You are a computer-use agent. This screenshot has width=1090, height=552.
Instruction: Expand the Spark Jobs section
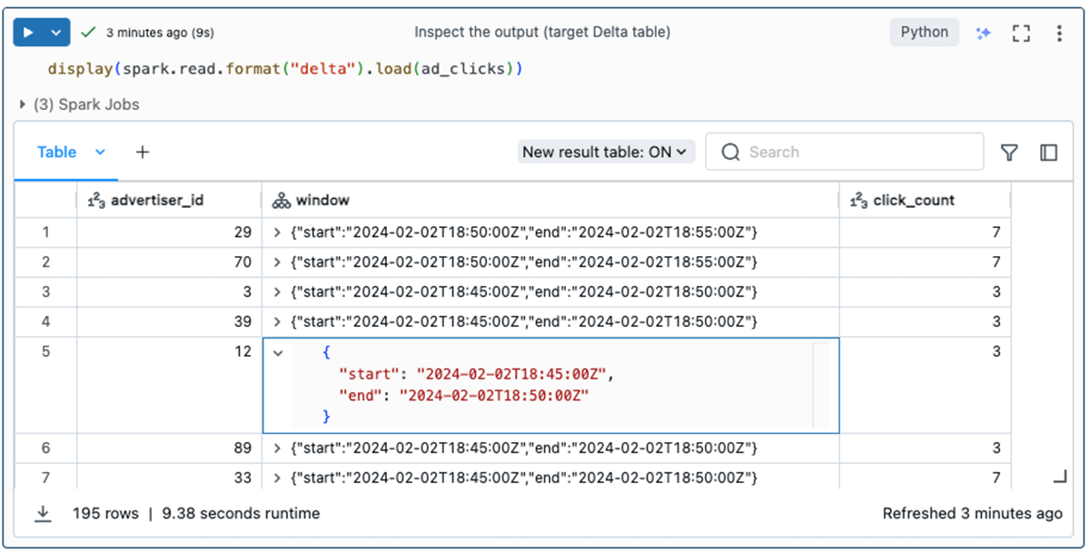23,104
